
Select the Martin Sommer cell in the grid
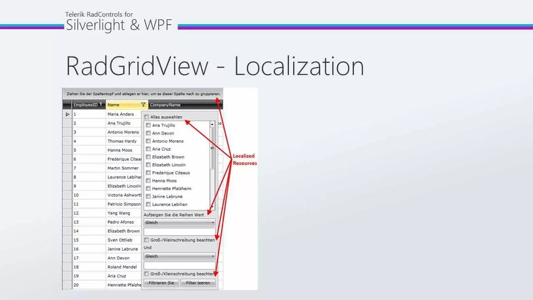pyautogui.click(x=123, y=168)
